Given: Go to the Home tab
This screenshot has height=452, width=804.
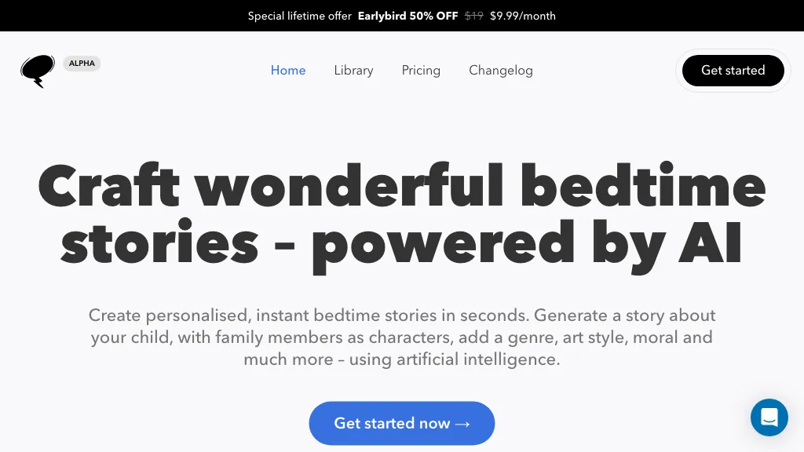Looking at the screenshot, I should click(288, 71).
